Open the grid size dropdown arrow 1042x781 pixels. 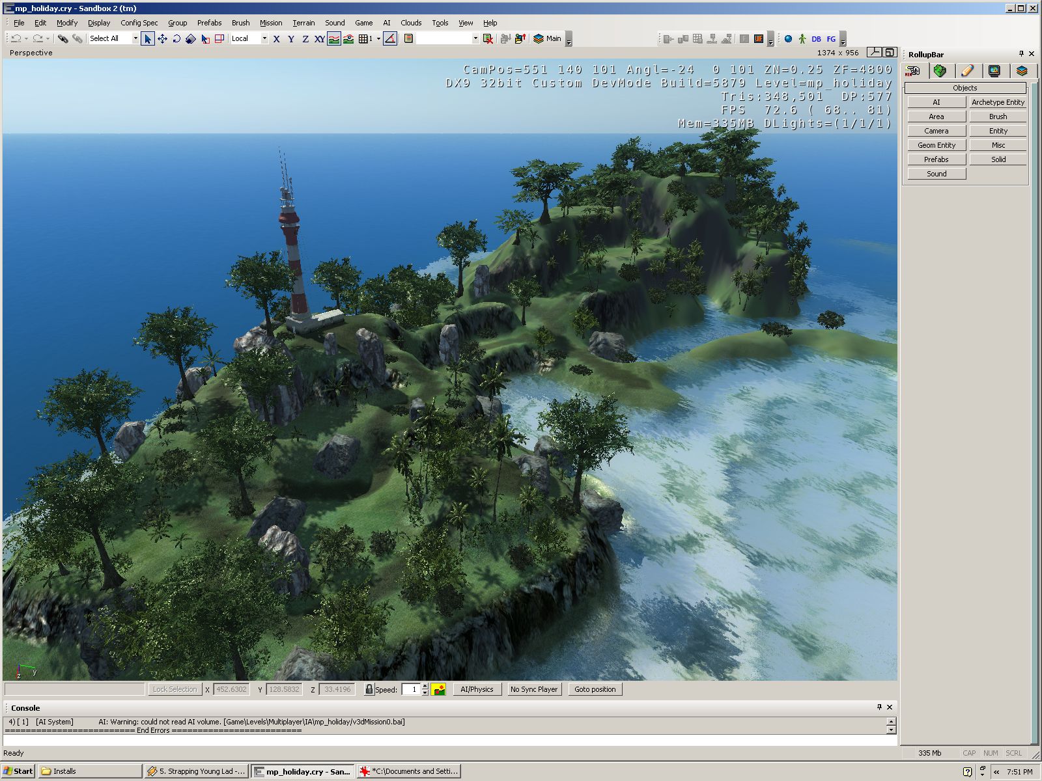[x=378, y=38]
